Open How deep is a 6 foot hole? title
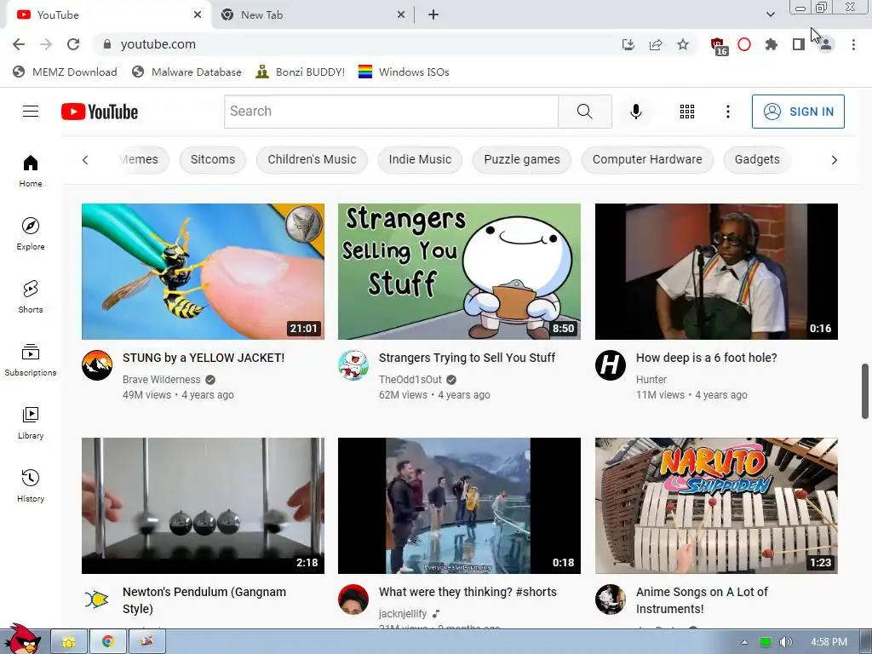The height and width of the screenshot is (654, 872). pos(706,358)
